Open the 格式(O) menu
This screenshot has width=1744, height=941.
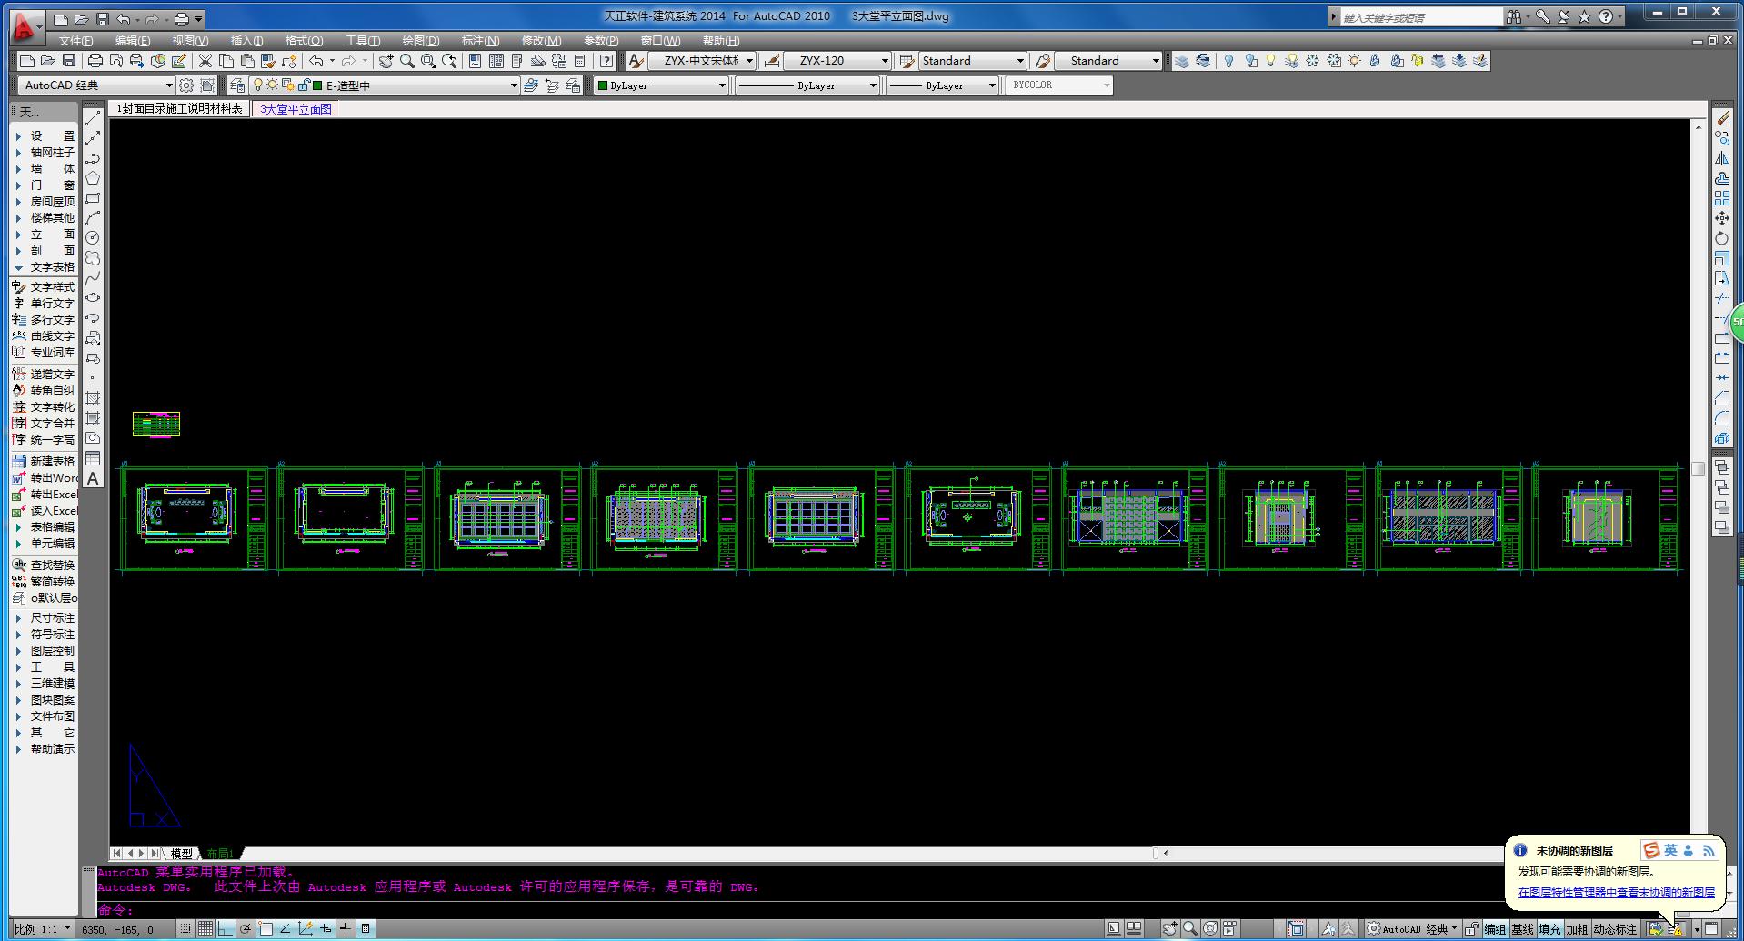(x=304, y=41)
